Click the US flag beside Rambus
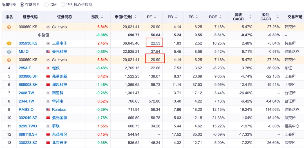The width and height of the screenshot is (304, 148). (48, 109)
